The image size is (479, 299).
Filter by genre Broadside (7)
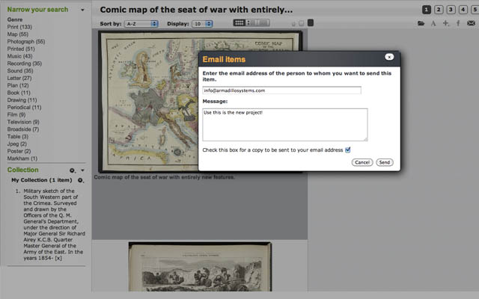23,129
